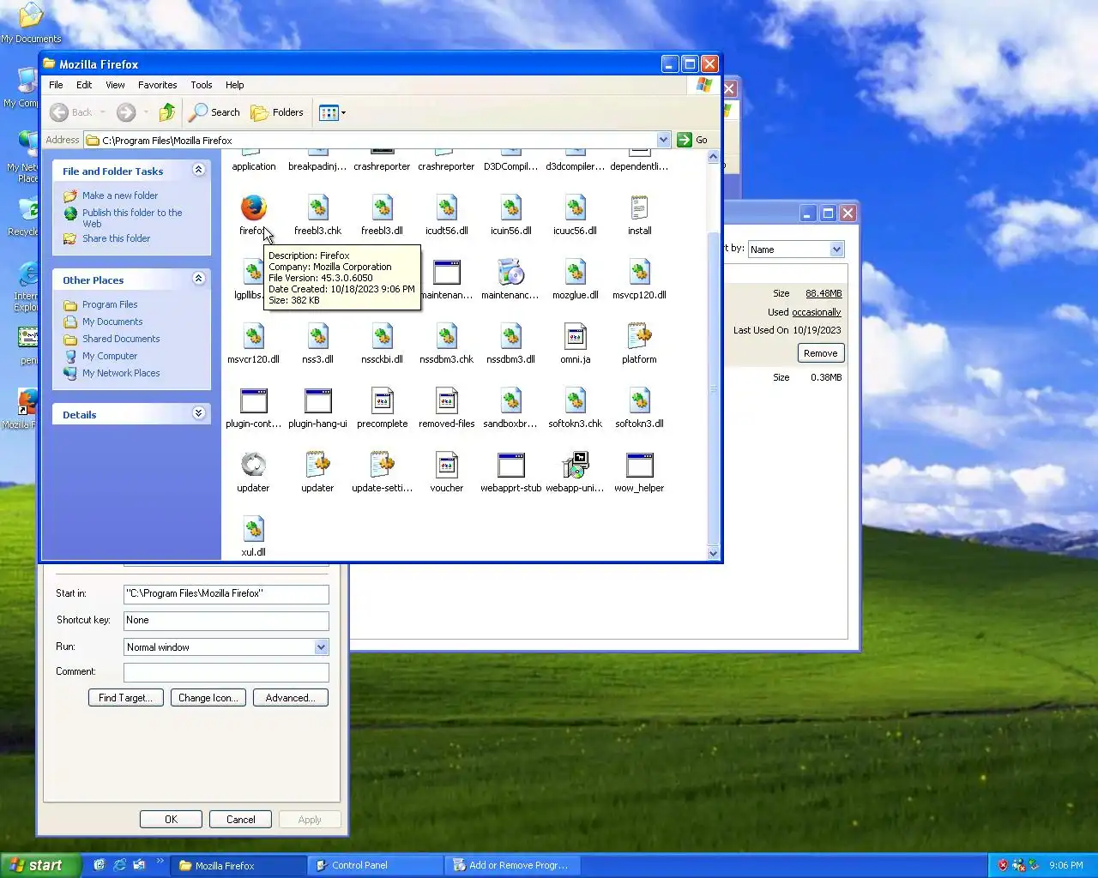Viewport: 1098px width, 878px height.
Task: Switch to Control Panel taskbar button
Action: [x=375, y=865]
